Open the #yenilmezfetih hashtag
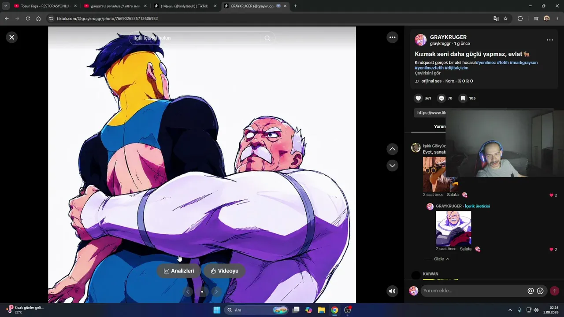Screen dimensions: 564x317 429,68
